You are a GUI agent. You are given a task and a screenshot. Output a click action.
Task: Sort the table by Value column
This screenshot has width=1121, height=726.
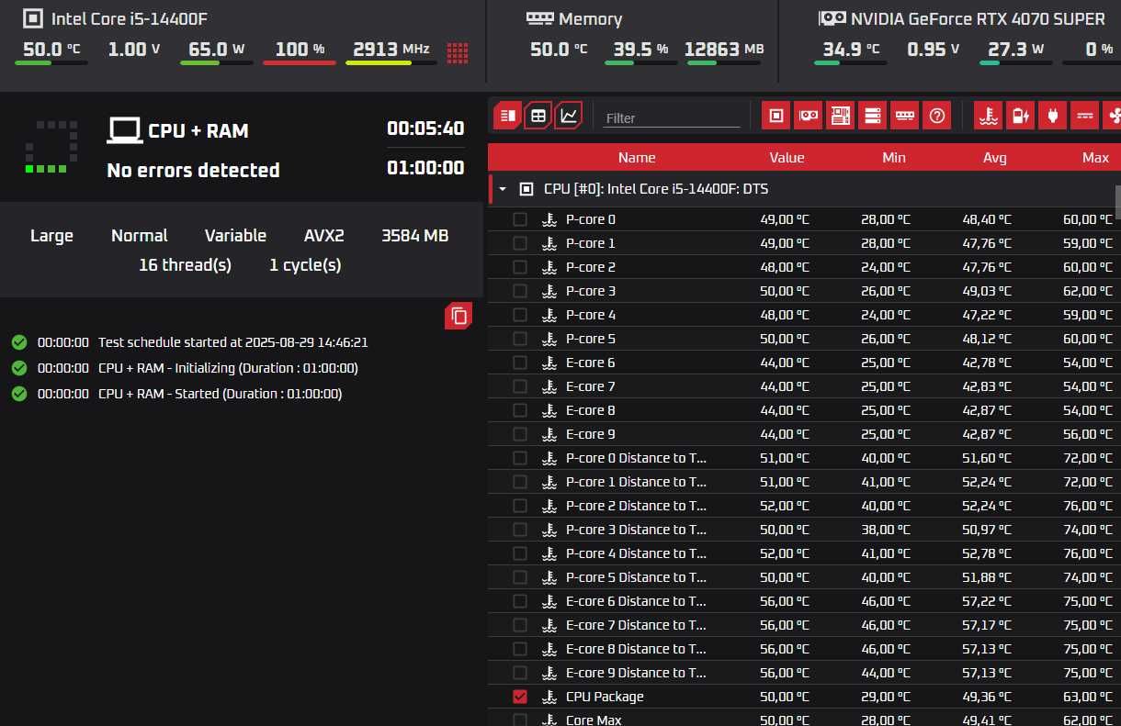[x=787, y=158]
